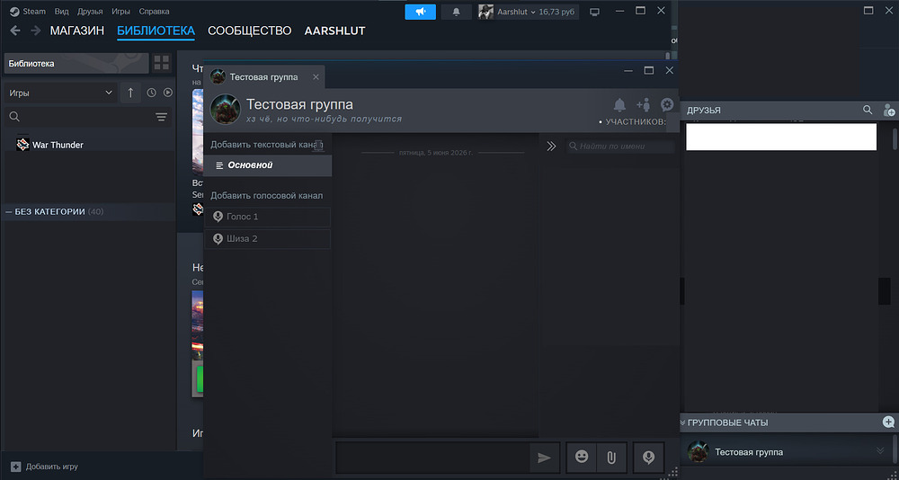899x480 pixels.
Task: Join the Голос 1 voice channel
Action: [268, 217]
